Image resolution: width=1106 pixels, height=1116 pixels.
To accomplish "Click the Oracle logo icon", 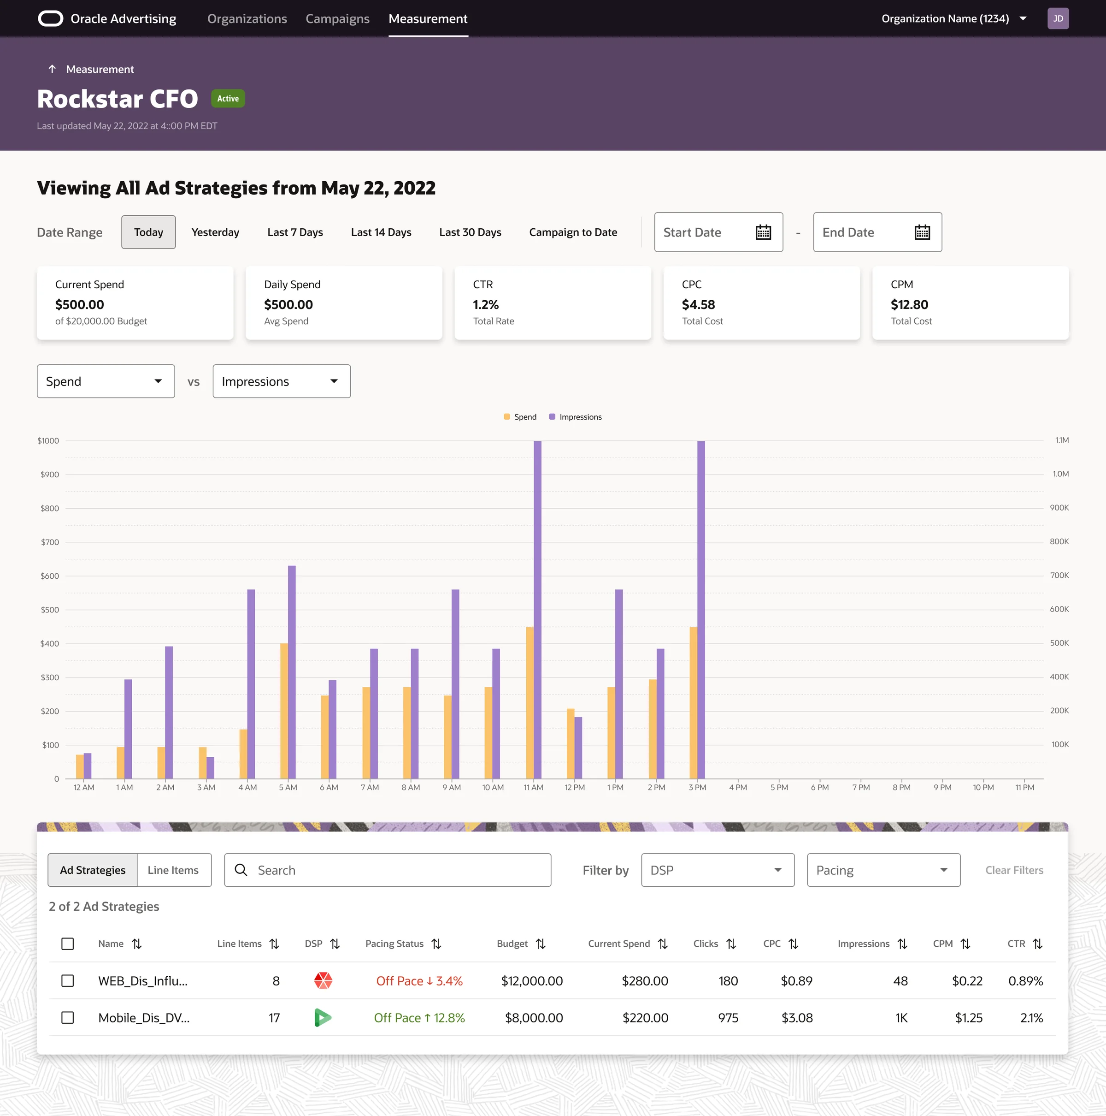I will [x=50, y=19].
